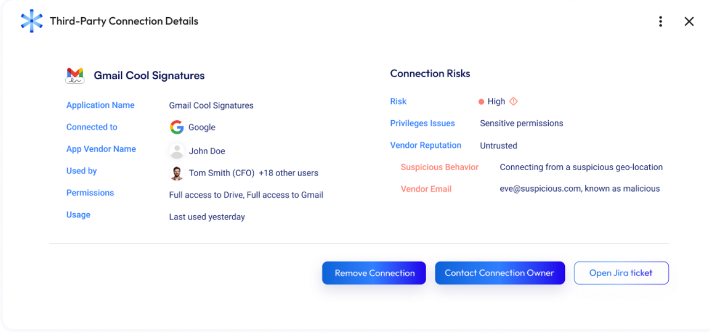Click John Doe's avatar placeholder icon
Image resolution: width=710 pixels, height=335 pixels.
177,151
